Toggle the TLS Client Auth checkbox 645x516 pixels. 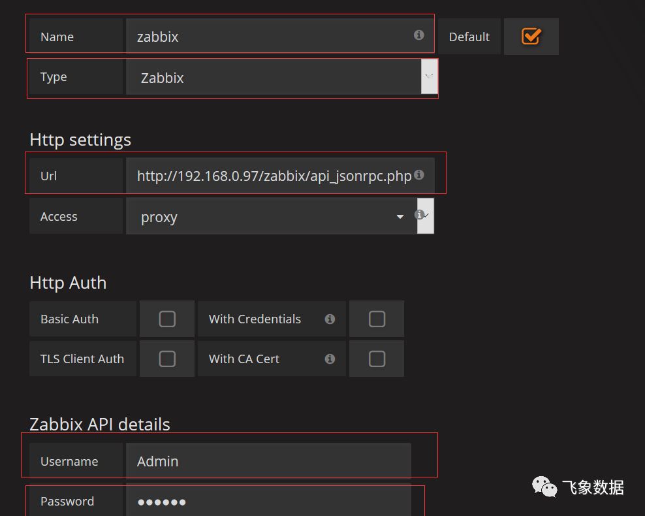[167, 359]
